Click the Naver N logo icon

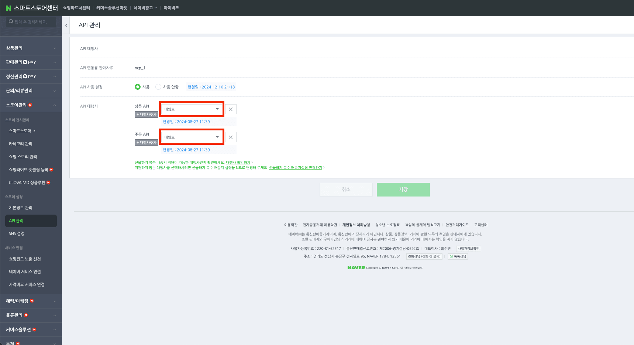point(8,8)
